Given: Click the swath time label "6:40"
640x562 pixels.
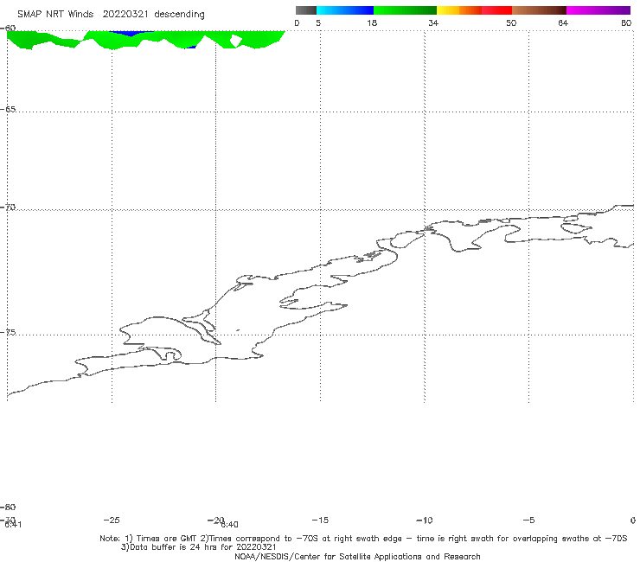Looking at the screenshot, I should tap(230, 525).
